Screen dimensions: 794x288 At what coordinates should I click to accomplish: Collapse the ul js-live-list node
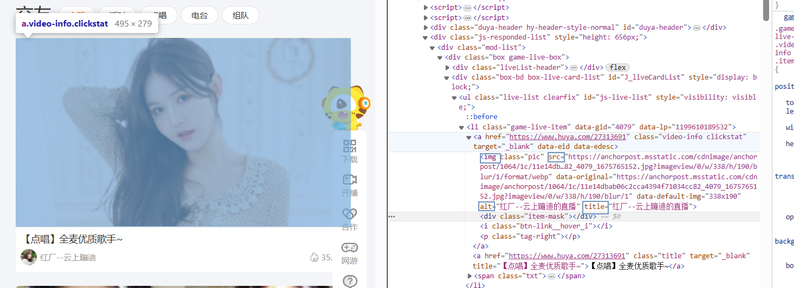(455, 97)
